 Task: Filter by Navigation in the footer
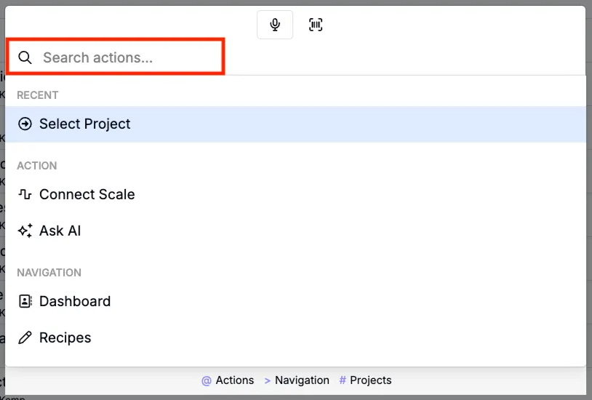tap(302, 380)
